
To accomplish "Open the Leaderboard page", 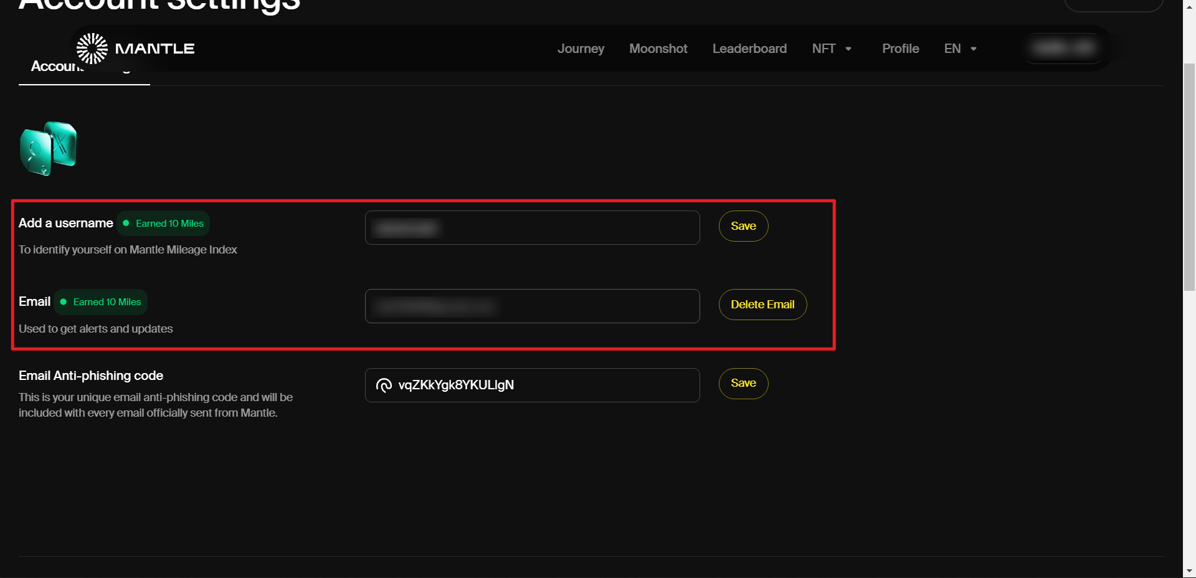I will point(749,49).
